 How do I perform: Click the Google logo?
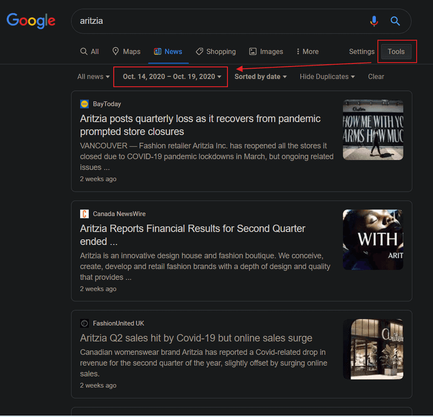pos(31,21)
